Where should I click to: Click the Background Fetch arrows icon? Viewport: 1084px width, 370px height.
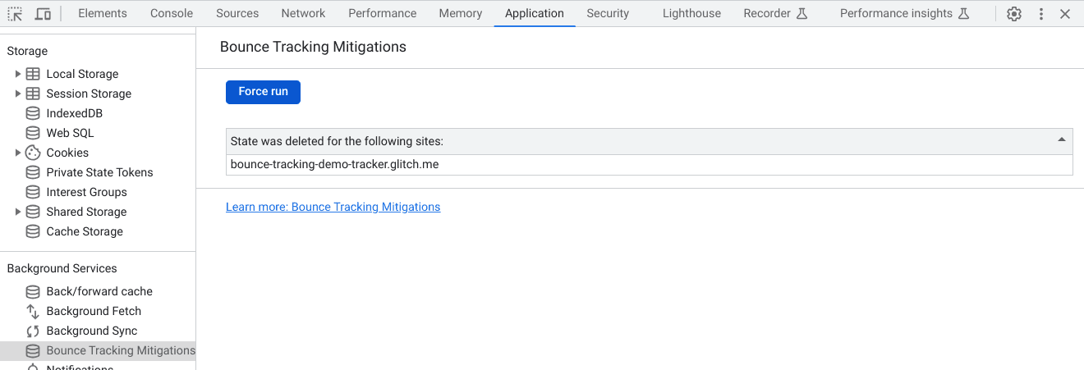pos(33,311)
